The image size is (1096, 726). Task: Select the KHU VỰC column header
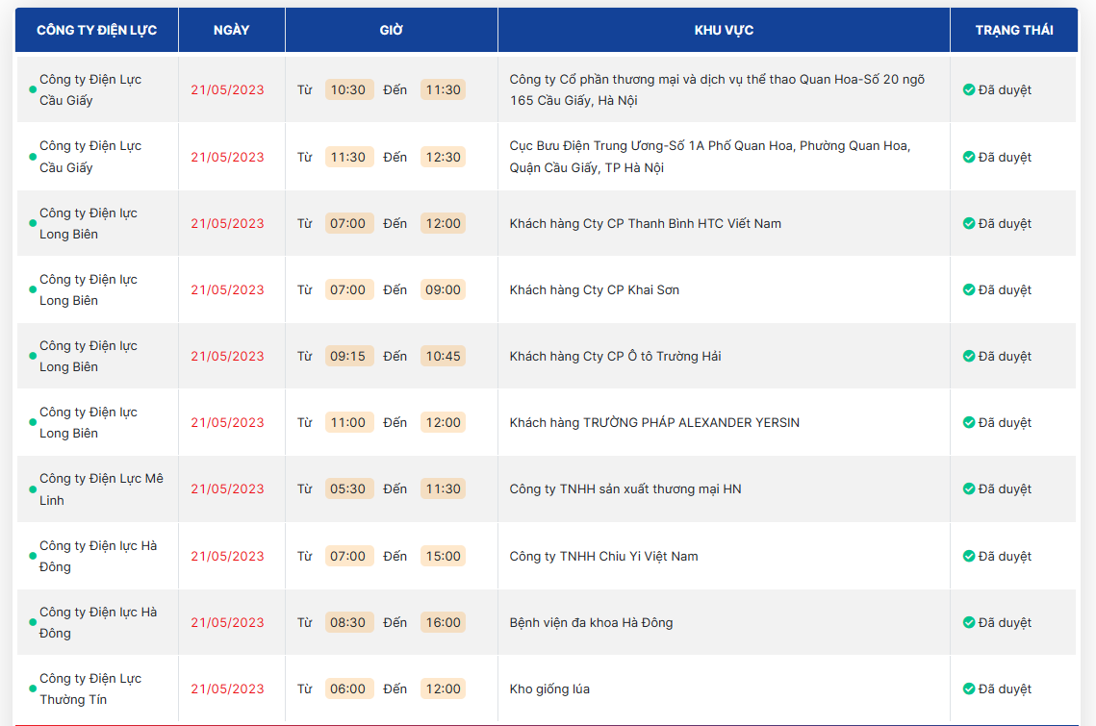[724, 30]
